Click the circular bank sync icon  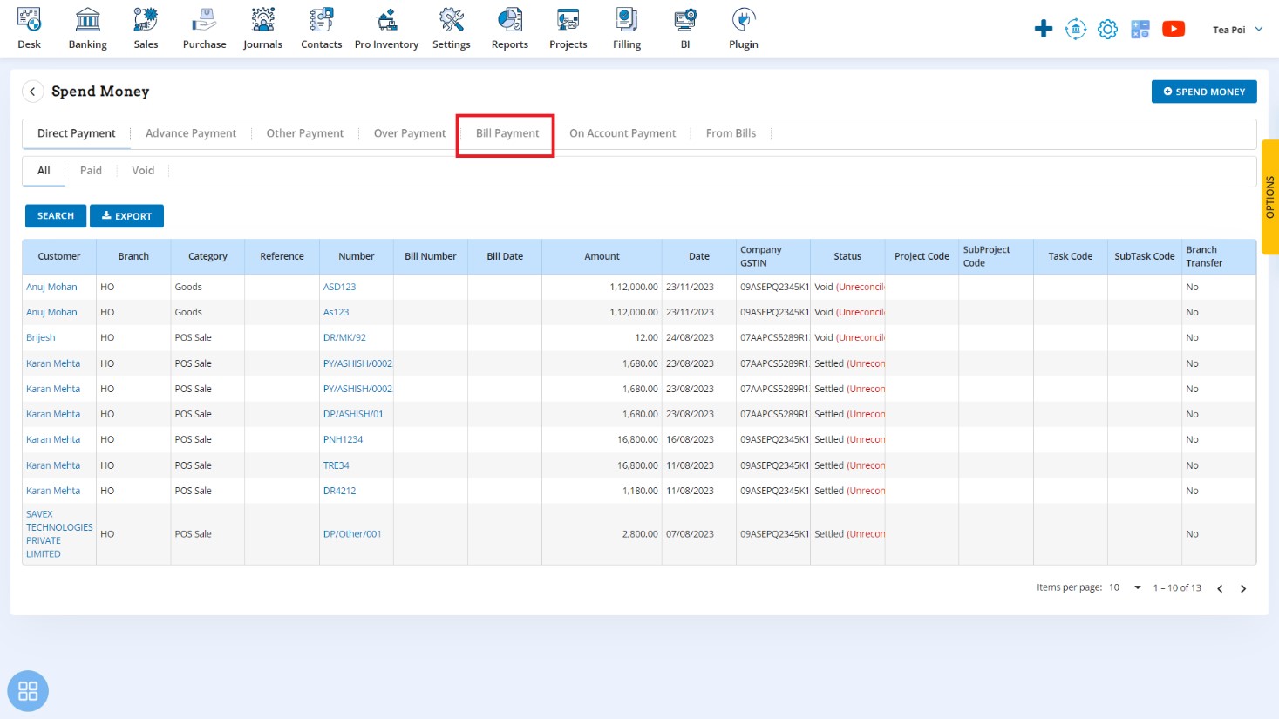(1075, 29)
